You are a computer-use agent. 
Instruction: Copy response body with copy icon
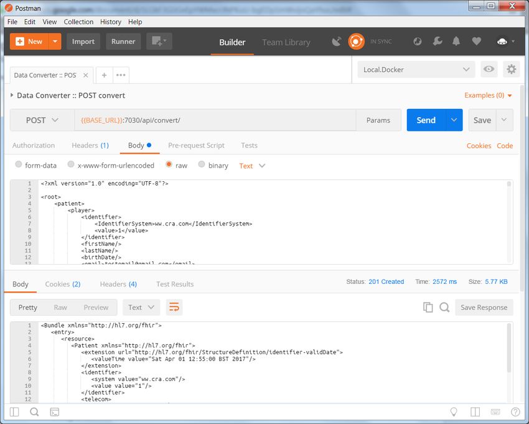428,307
